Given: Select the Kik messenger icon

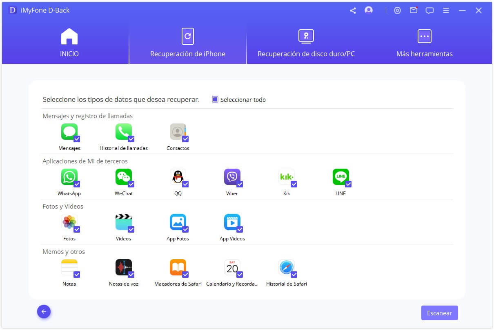Looking at the screenshot, I should tap(287, 176).
